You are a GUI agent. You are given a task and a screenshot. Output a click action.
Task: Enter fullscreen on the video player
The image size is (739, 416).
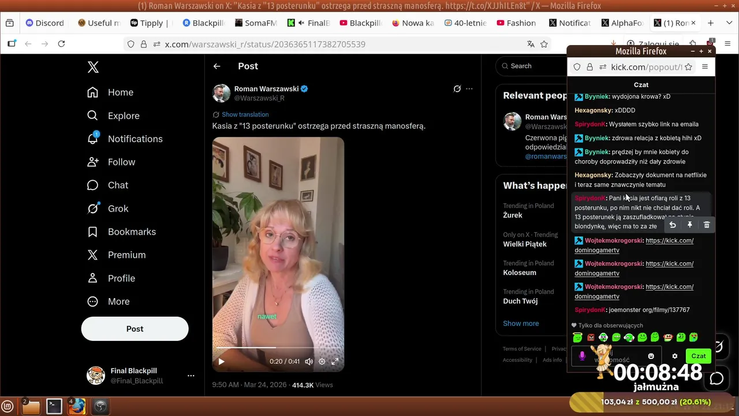pos(334,362)
